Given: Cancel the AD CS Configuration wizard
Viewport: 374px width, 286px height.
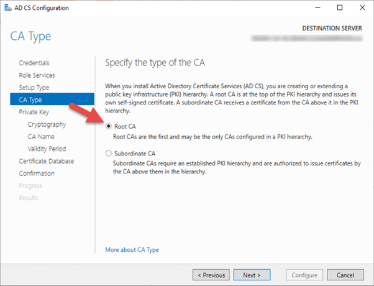Looking at the screenshot, I should tap(345, 275).
